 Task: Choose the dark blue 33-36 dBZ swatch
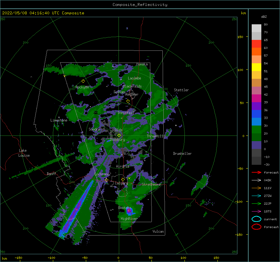click(x=256, y=114)
